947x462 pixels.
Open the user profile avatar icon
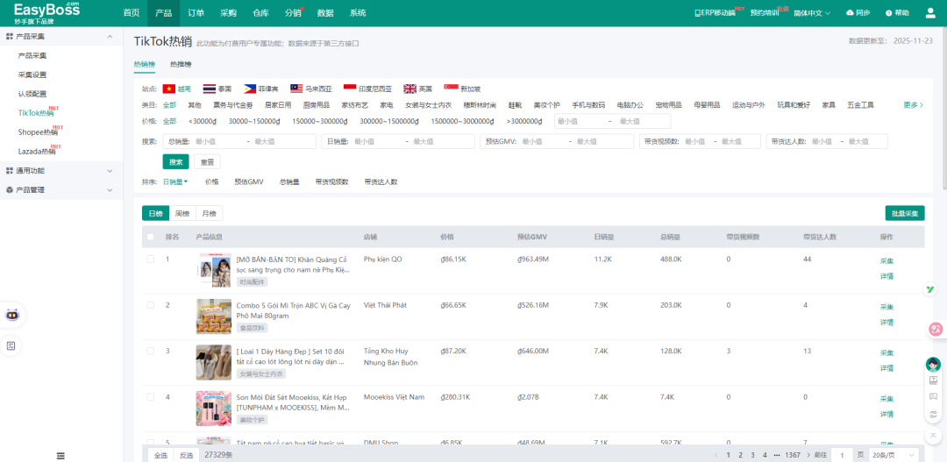coord(930,12)
